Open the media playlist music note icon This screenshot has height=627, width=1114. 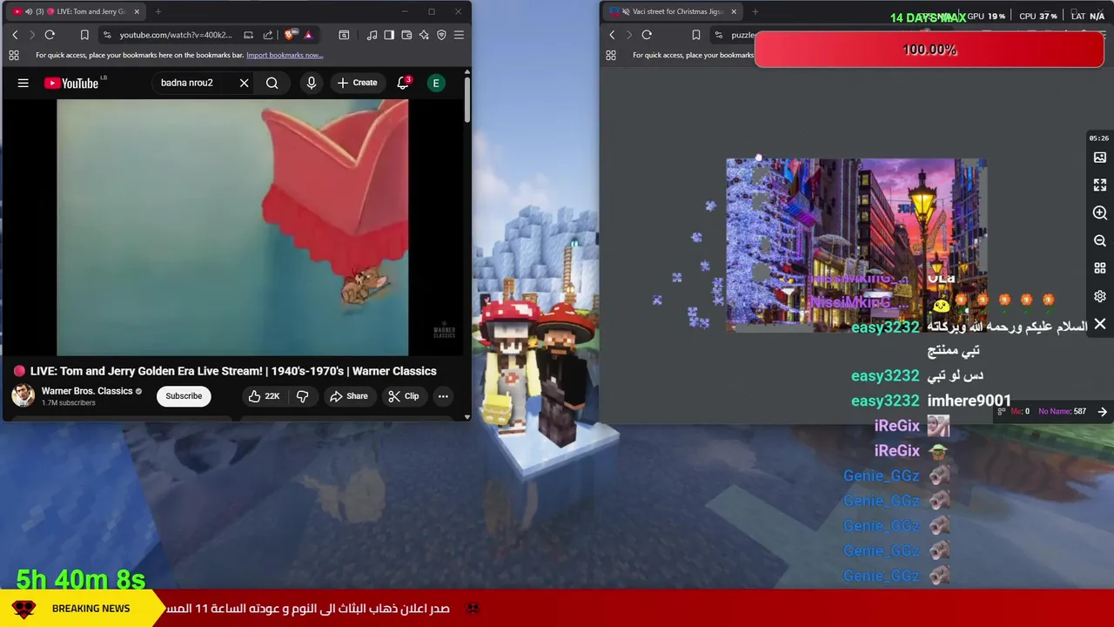click(372, 35)
